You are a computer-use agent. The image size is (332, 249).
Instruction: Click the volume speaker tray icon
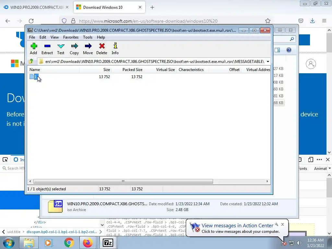(x=299, y=243)
